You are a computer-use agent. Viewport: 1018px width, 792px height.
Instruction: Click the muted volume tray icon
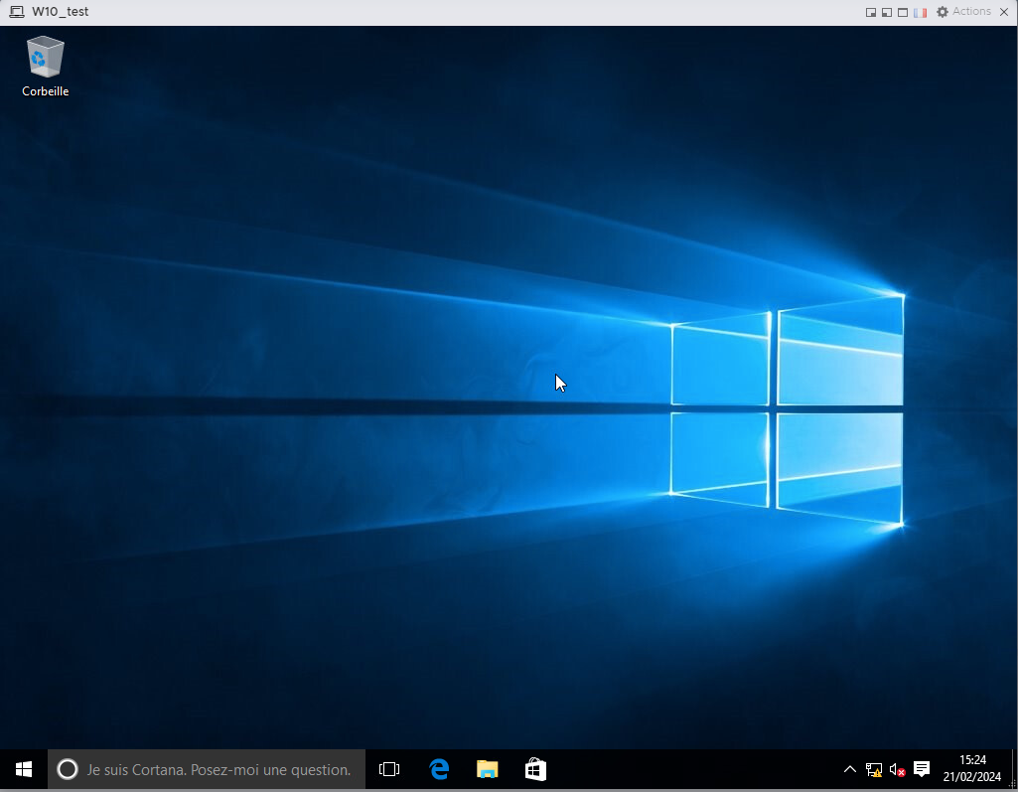(897, 769)
